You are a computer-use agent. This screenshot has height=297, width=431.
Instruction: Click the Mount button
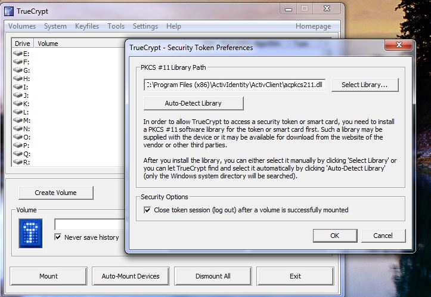48,276
